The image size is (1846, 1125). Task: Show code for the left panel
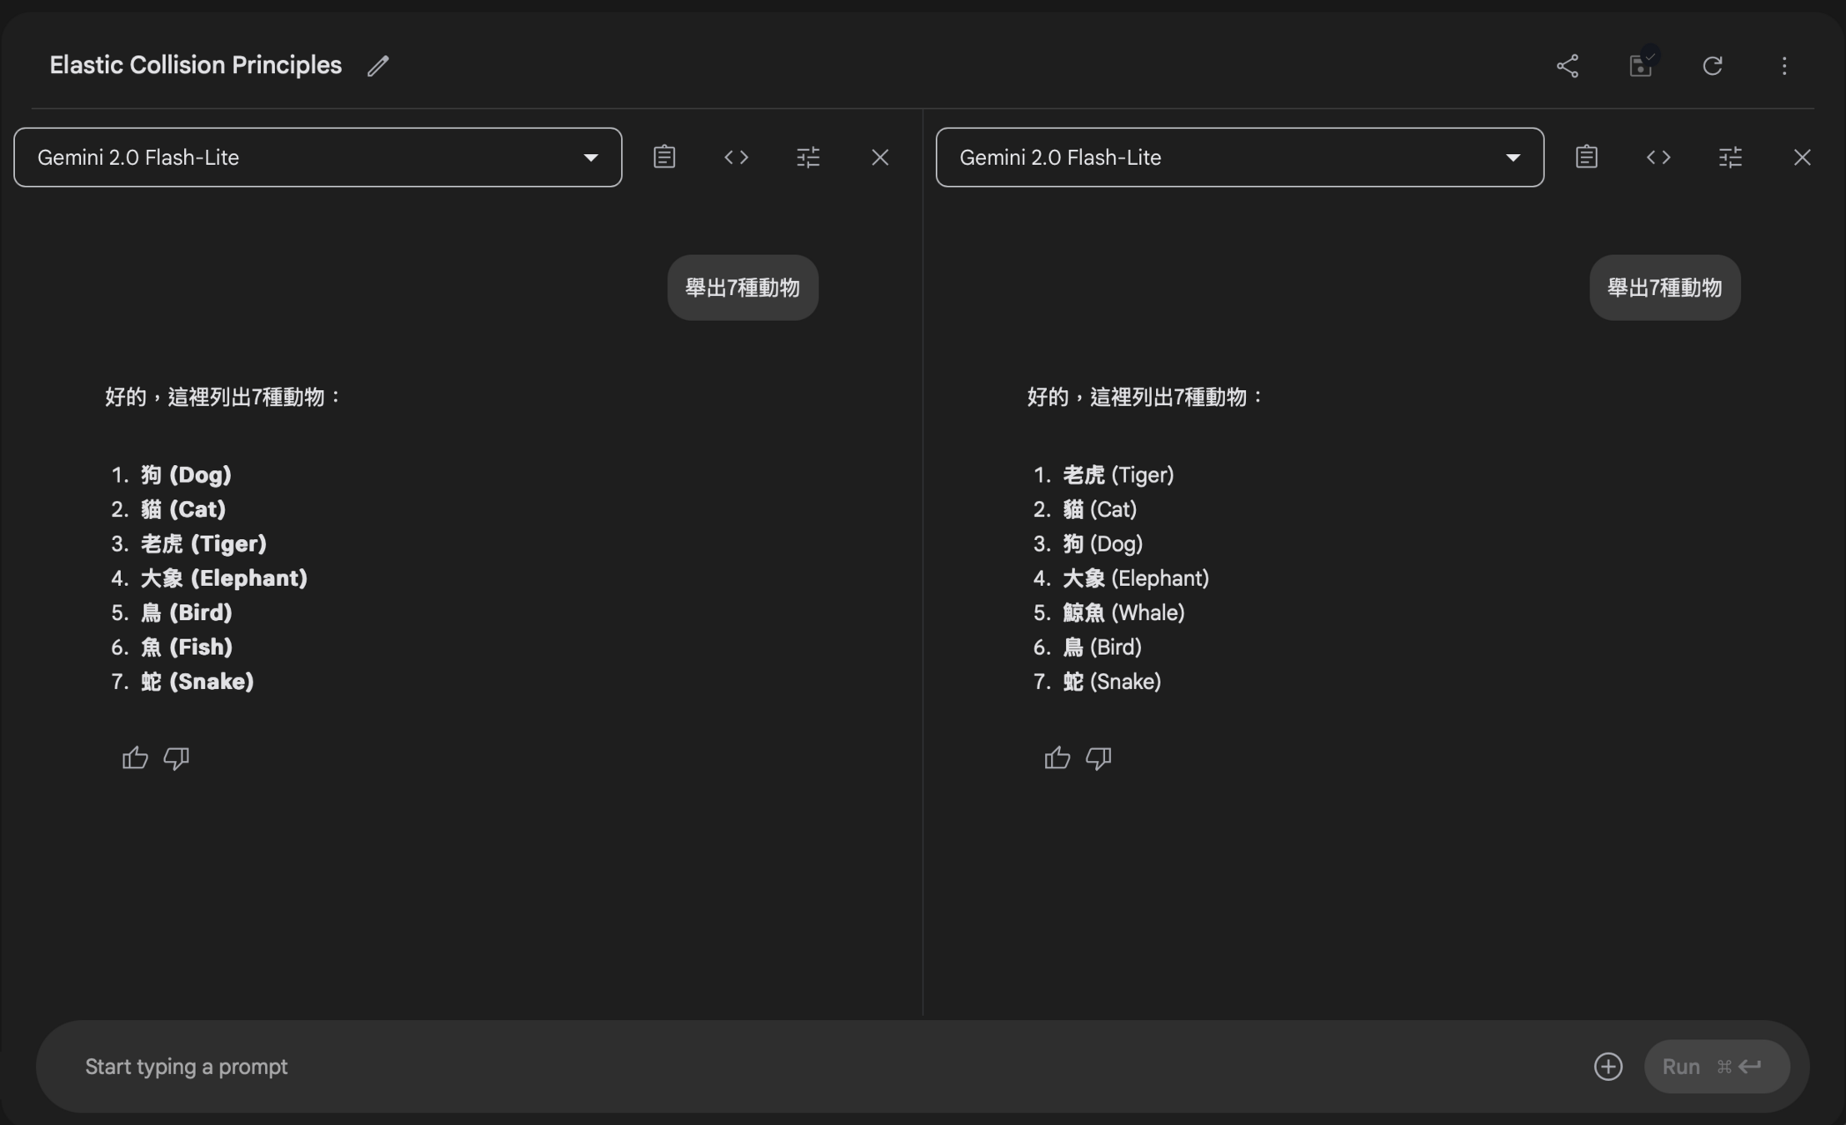tap(736, 157)
